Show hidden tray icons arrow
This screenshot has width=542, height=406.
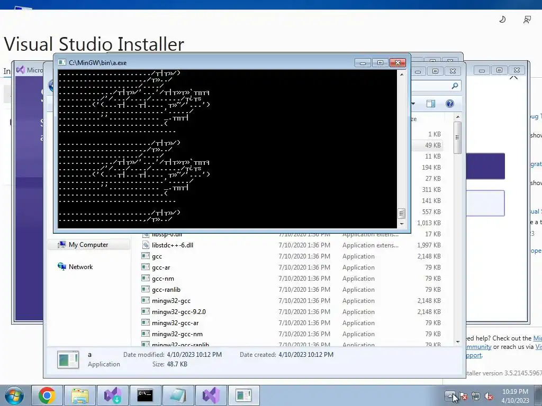coord(450,395)
